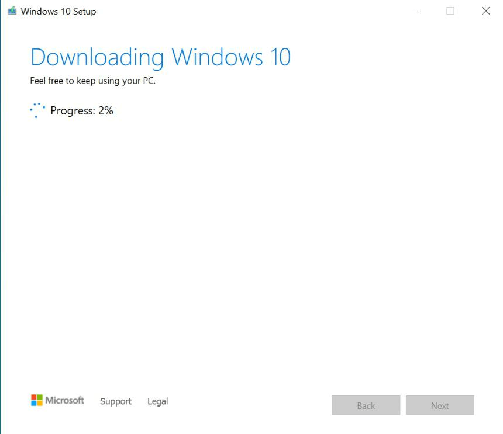
Task: Click the 'Progress: 2%' text
Action: click(82, 111)
